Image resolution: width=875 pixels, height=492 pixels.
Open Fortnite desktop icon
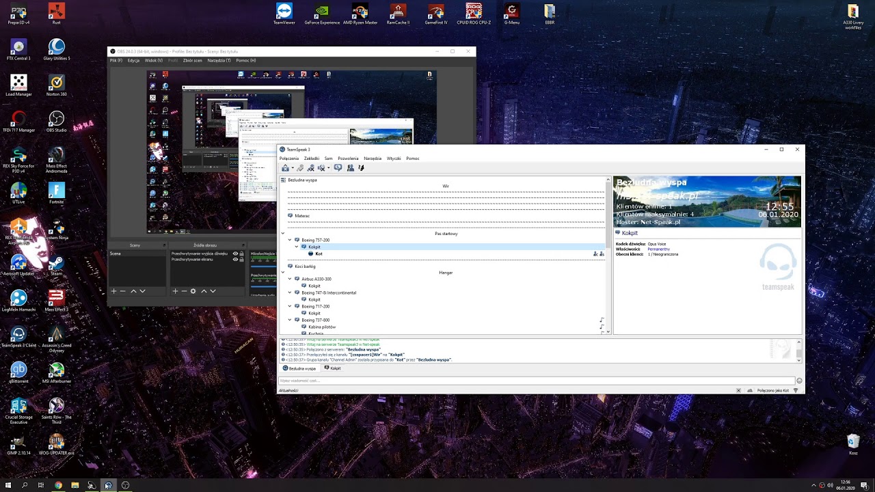click(56, 193)
